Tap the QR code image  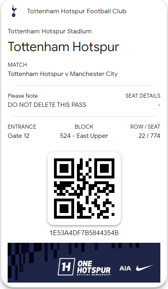coord(84,189)
